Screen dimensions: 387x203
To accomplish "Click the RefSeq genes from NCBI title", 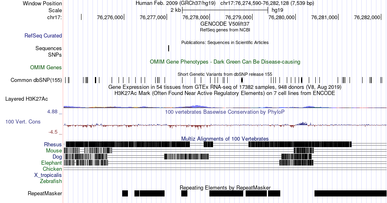I will [x=225, y=30].
